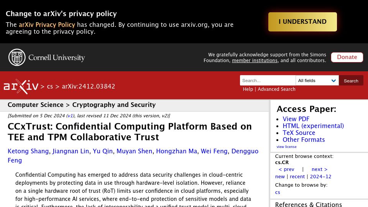This screenshot has width=368, height=207.
Task: Open the 2024-12 listing
Action: click(x=320, y=176)
